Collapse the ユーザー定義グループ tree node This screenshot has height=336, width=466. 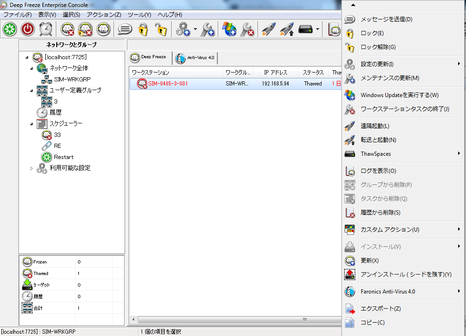click(31, 91)
